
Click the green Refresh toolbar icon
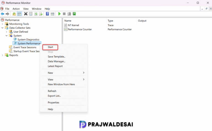[36, 14]
